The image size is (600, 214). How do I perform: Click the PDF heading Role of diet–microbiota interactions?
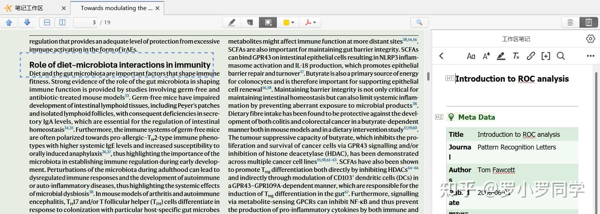[x=120, y=65]
